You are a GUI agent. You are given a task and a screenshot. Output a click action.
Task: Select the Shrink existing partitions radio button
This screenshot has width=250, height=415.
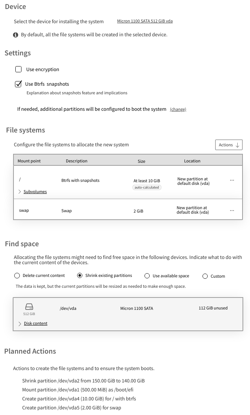point(80,276)
